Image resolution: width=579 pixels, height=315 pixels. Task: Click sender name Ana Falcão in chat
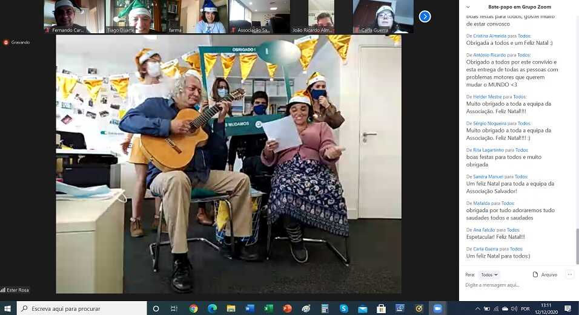coord(484,230)
